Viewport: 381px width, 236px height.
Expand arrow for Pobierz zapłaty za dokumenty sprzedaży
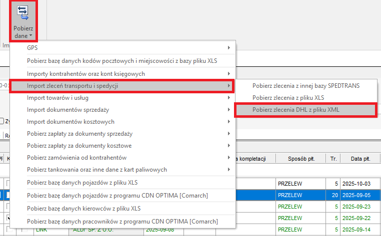coord(229,134)
